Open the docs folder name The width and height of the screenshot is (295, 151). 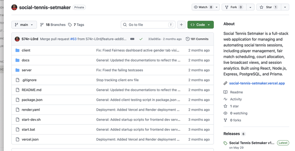pyautogui.click(x=25, y=60)
